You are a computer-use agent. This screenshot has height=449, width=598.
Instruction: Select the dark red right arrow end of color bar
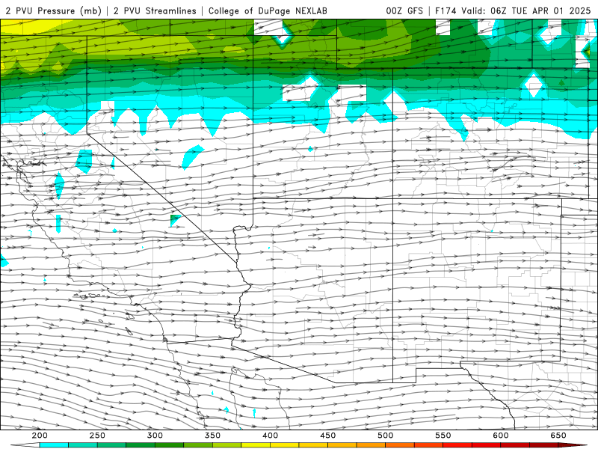[x=573, y=445]
